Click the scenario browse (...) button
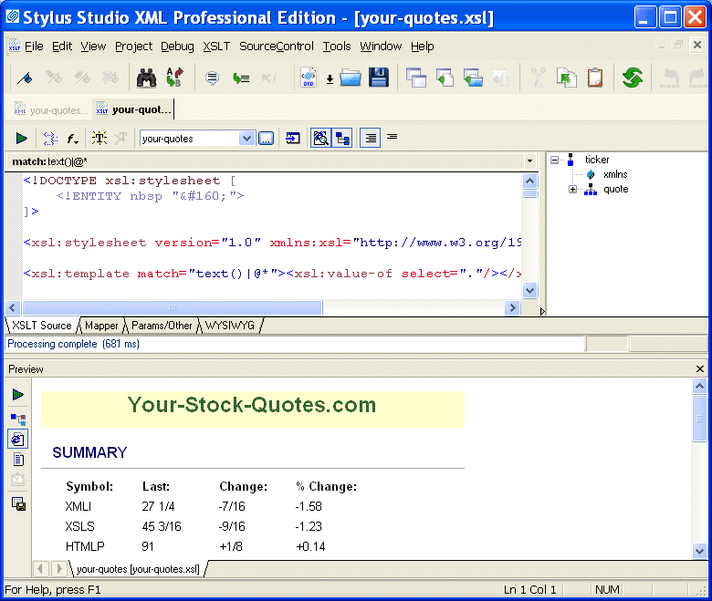The height and width of the screenshot is (601, 712). click(x=266, y=139)
